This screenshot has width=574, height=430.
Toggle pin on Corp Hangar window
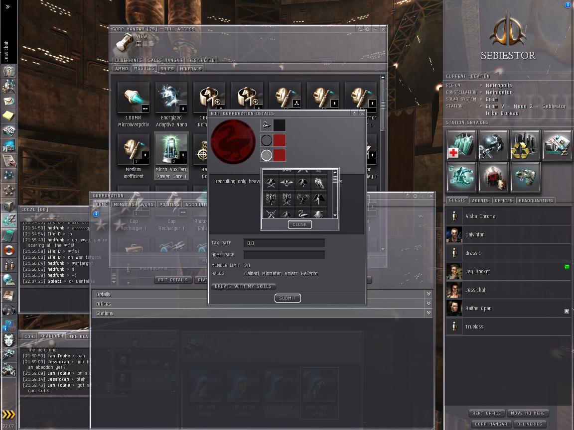coord(360,29)
